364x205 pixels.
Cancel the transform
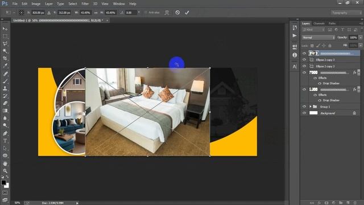(x=177, y=13)
